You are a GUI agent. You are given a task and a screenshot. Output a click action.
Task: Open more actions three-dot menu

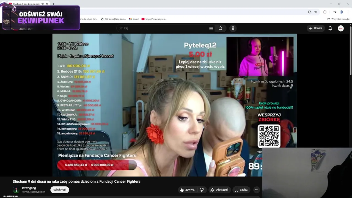[257, 190]
